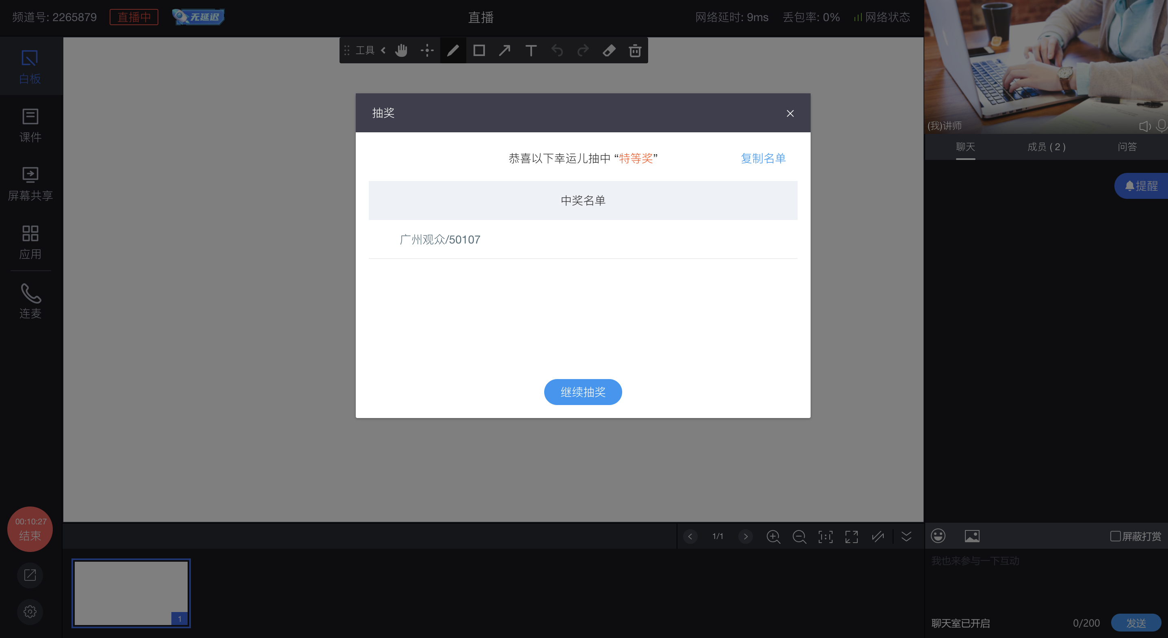
Task: Close the 抽奖 dialog
Action: pos(790,113)
